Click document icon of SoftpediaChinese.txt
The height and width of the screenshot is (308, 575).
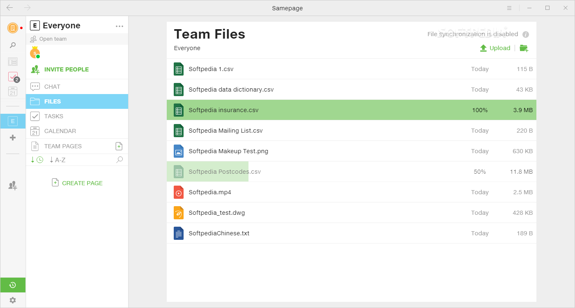(179, 233)
